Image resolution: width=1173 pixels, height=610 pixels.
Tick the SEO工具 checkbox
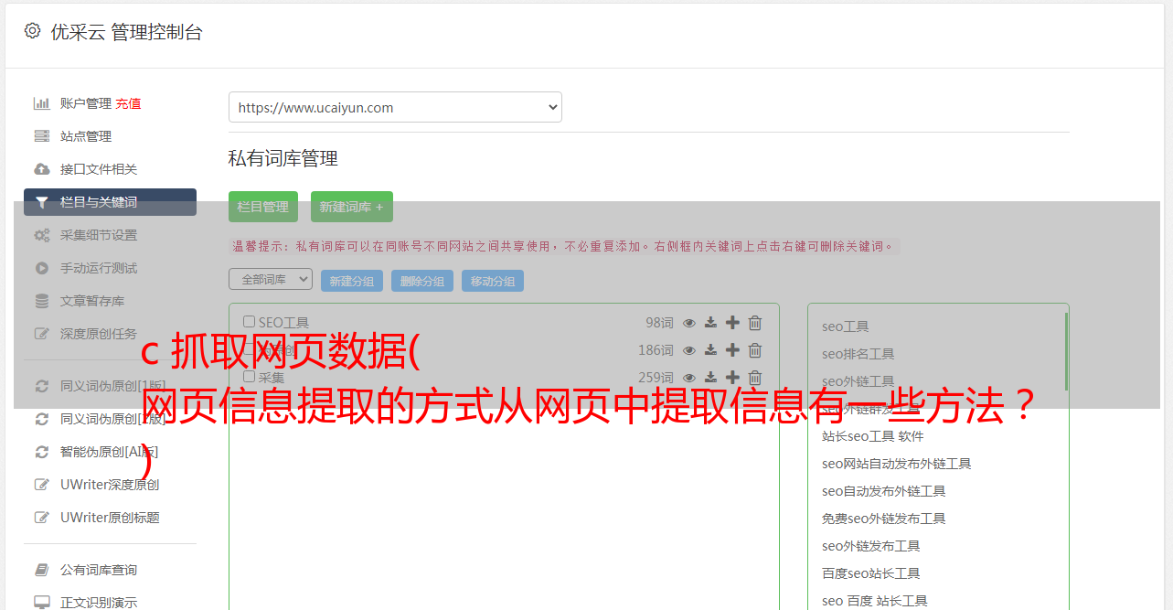click(249, 322)
